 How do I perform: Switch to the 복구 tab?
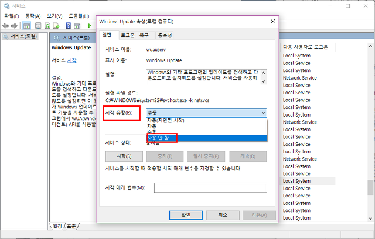[144, 35]
